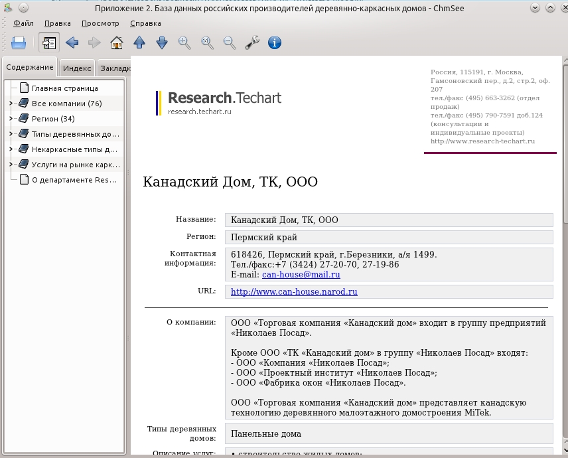The height and width of the screenshot is (458, 568).
Task: Open the Home page house icon
Action: [x=117, y=42]
